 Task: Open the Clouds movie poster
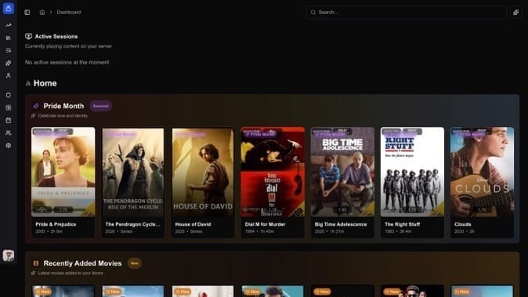483,172
